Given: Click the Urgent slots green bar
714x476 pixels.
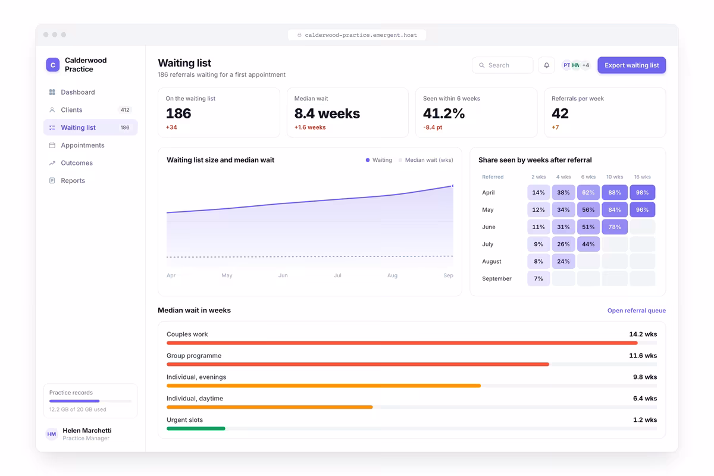Looking at the screenshot, I should tap(196, 428).
